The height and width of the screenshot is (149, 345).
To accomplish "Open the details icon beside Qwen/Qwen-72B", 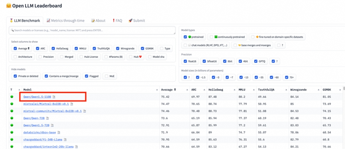I will tap(48, 118).
